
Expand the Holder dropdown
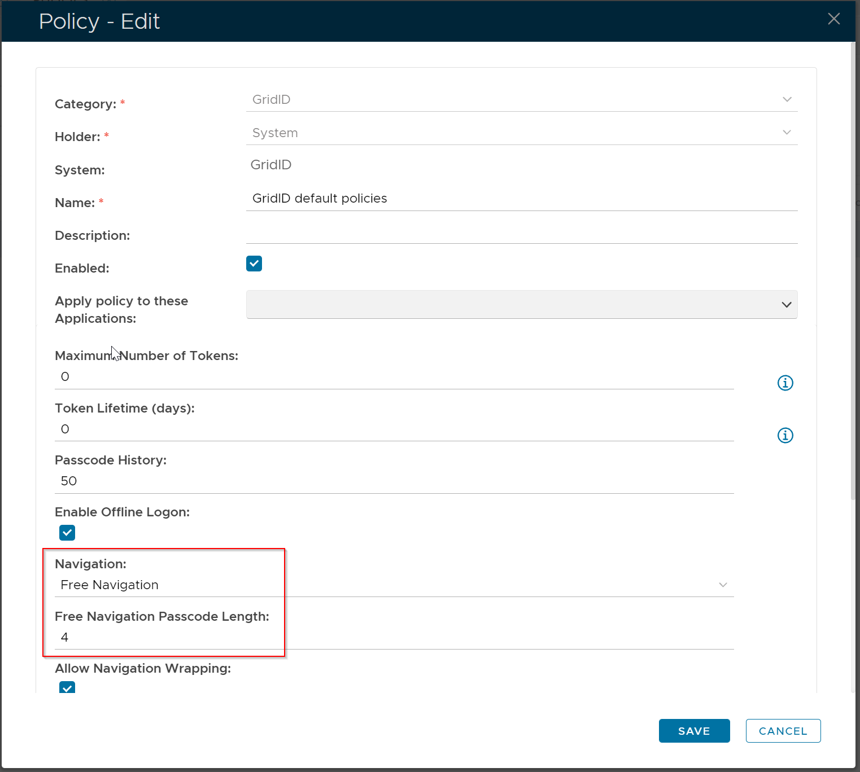[521, 133]
